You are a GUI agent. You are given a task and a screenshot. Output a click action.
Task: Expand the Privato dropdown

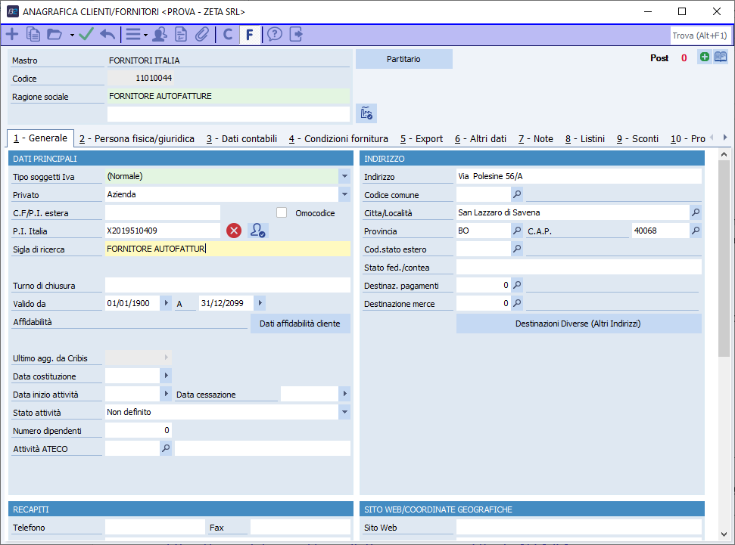click(344, 194)
